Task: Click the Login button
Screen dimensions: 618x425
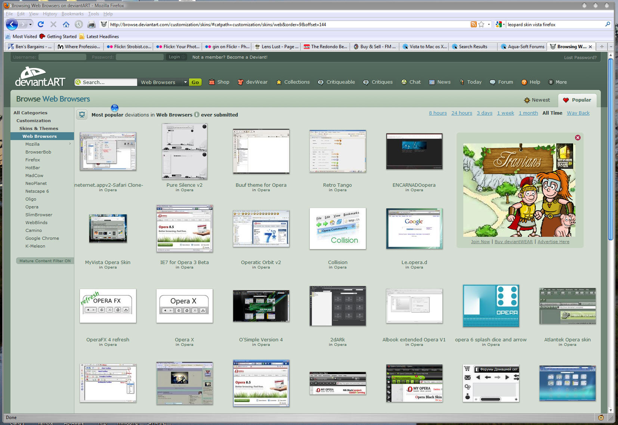Action: pyautogui.click(x=177, y=57)
